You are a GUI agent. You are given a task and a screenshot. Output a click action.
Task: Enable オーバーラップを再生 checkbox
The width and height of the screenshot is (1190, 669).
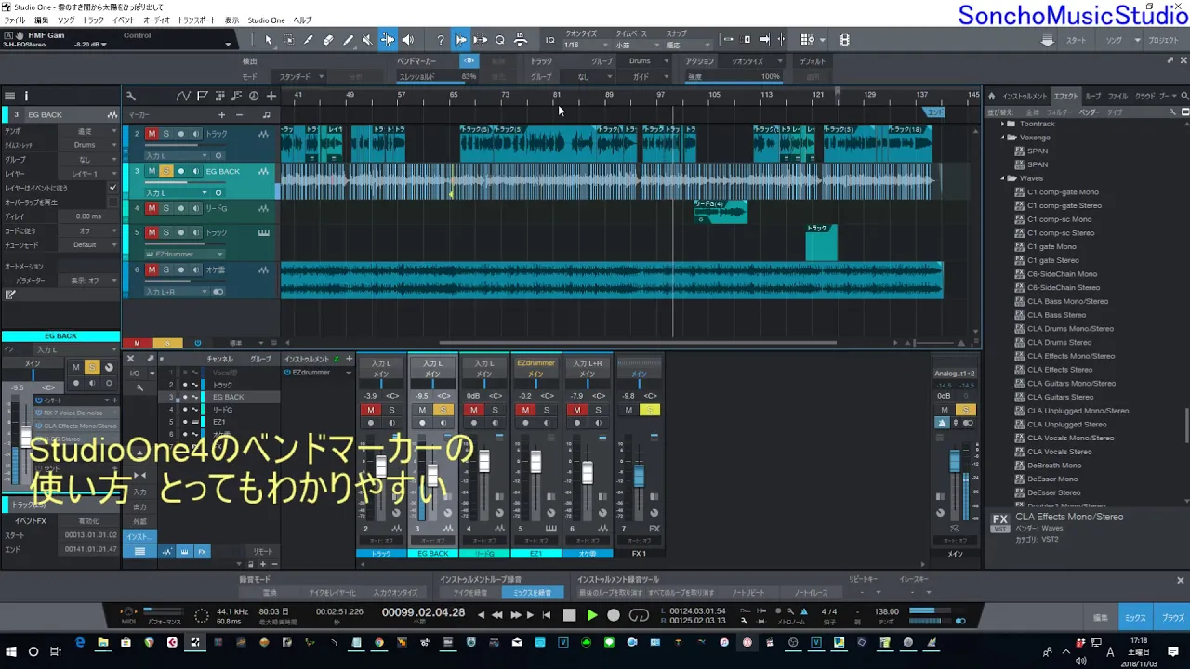pyautogui.click(x=112, y=202)
